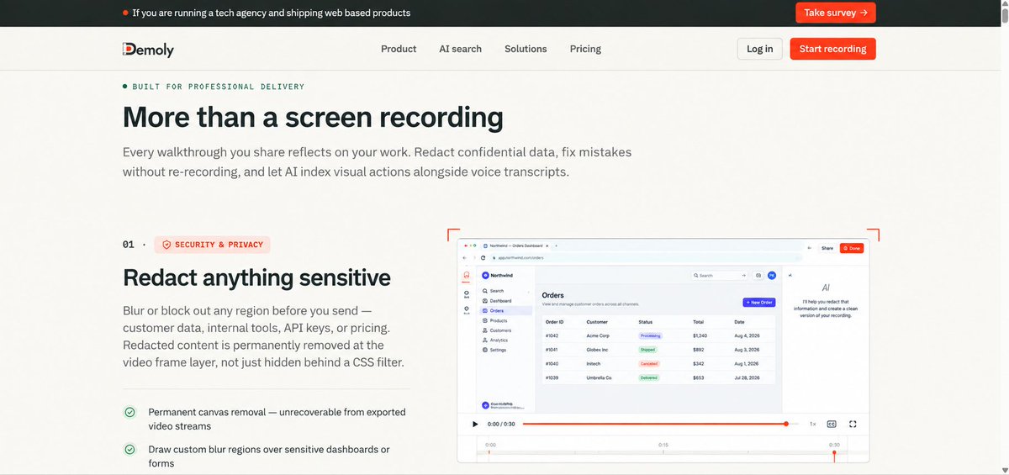This screenshot has height=475, width=1009.
Task: Click the shield Security & Privacy badge
Action: click(213, 245)
